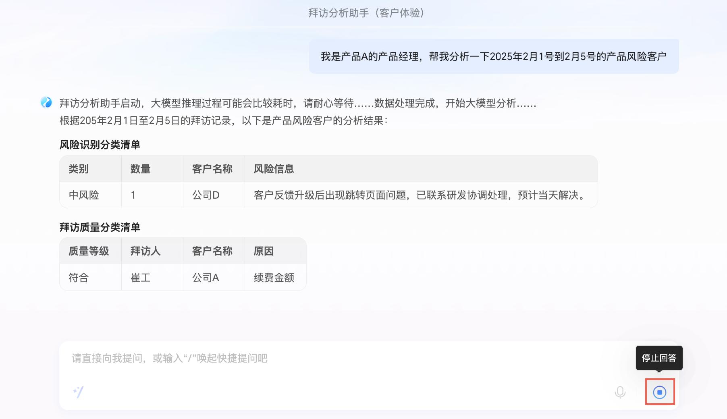Open quick prompts via the slash wand icon

(x=78, y=392)
